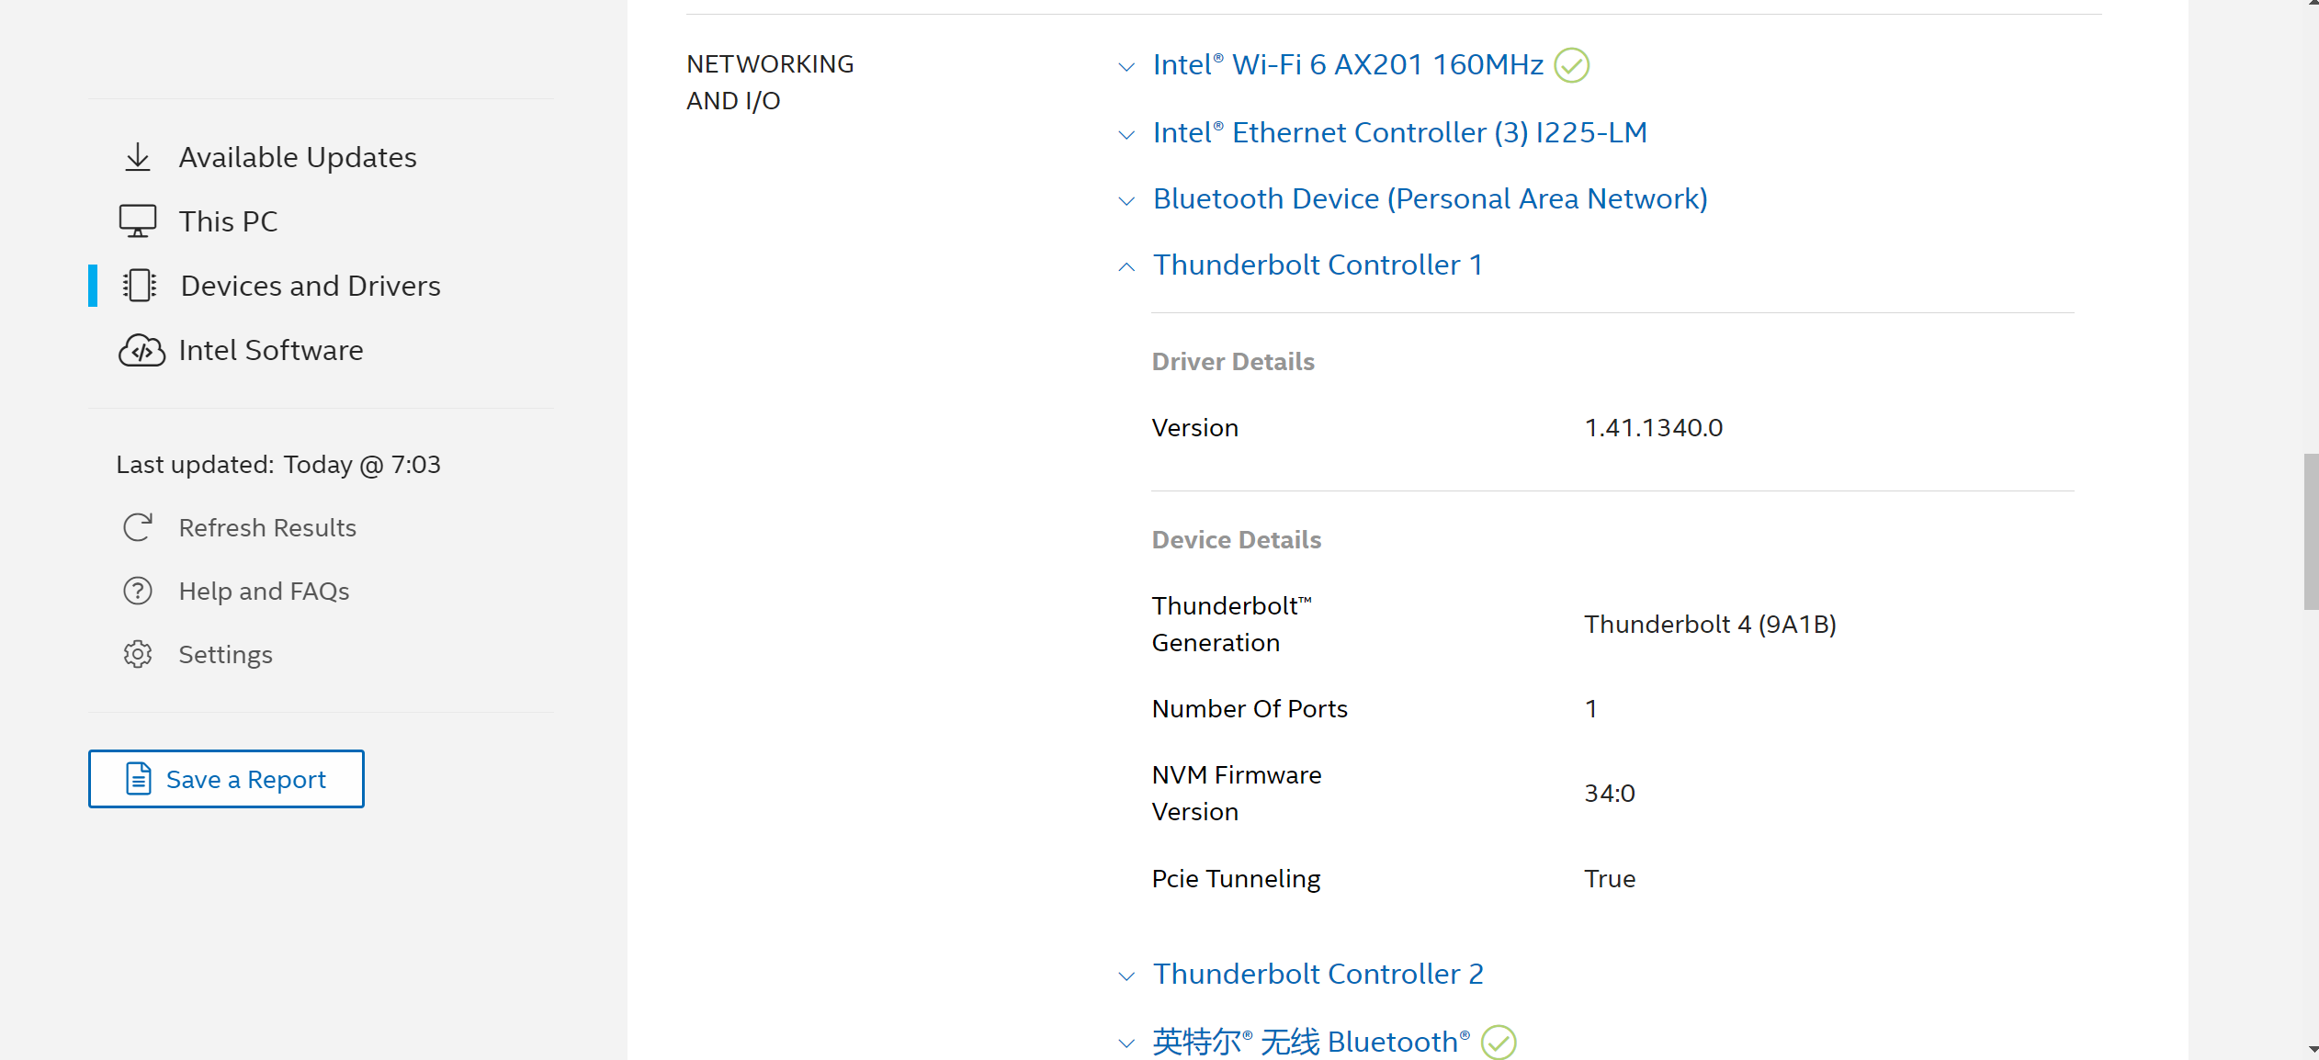
Task: Click the Refresh Results circular arrow icon
Action: tap(138, 527)
